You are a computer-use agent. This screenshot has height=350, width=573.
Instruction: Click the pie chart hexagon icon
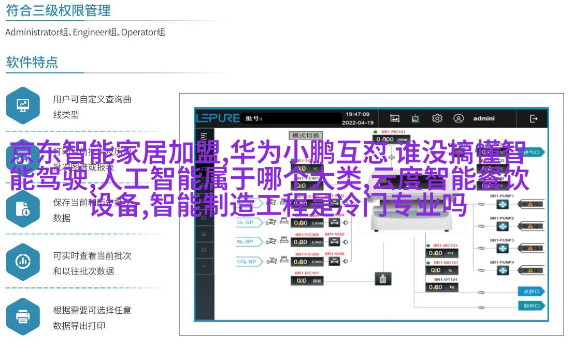(x=23, y=262)
